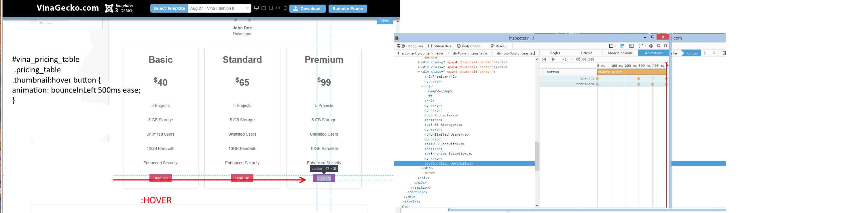Click the Select Template button
The image size is (863, 213).
click(169, 8)
